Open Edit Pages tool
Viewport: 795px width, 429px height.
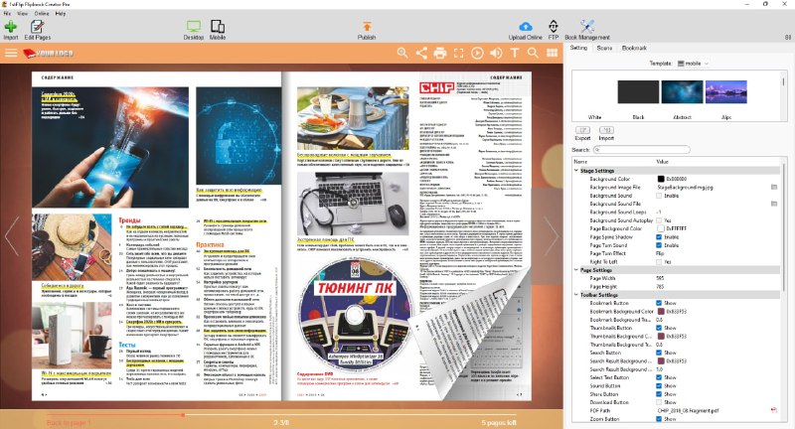click(37, 30)
